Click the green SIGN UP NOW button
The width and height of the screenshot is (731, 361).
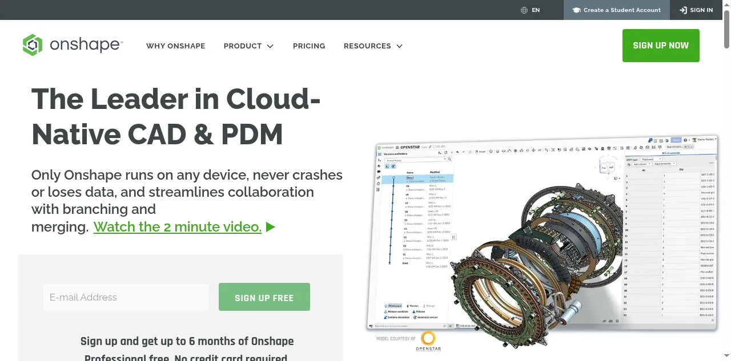click(661, 45)
